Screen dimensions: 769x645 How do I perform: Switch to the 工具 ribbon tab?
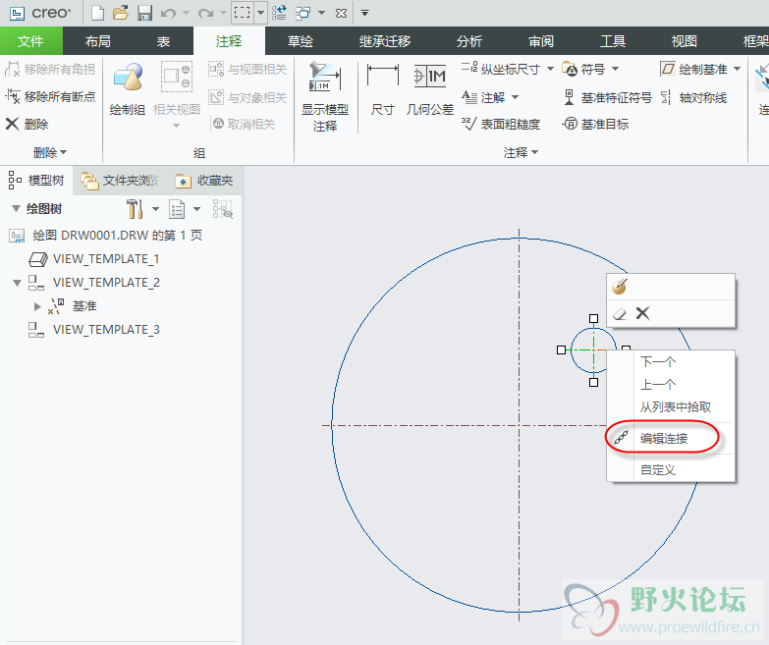[x=613, y=41]
